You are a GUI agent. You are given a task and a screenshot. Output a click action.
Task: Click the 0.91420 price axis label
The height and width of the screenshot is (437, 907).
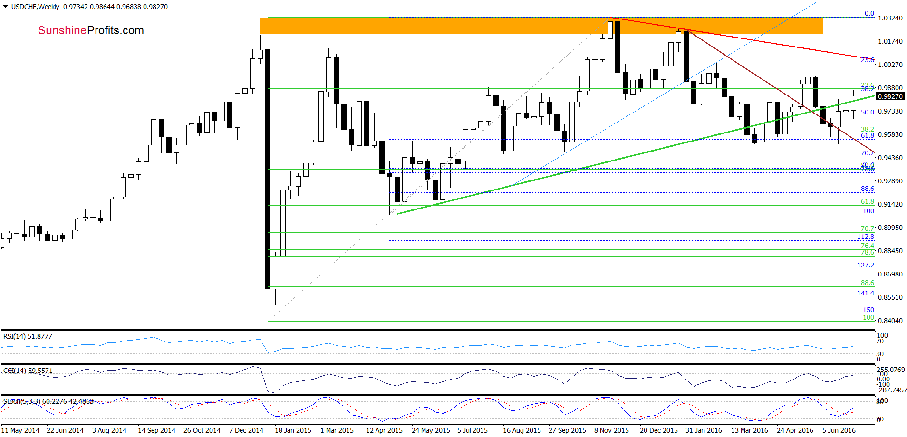[890, 204]
